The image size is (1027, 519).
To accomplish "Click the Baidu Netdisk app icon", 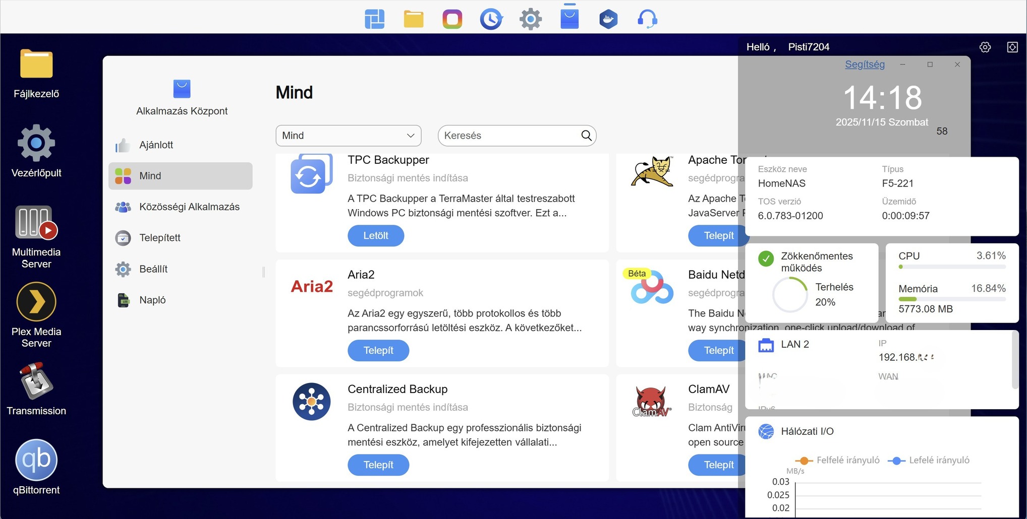I will 652,287.
